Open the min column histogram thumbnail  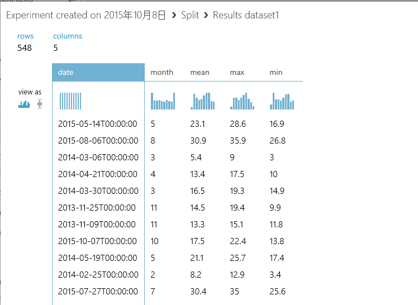click(x=282, y=101)
